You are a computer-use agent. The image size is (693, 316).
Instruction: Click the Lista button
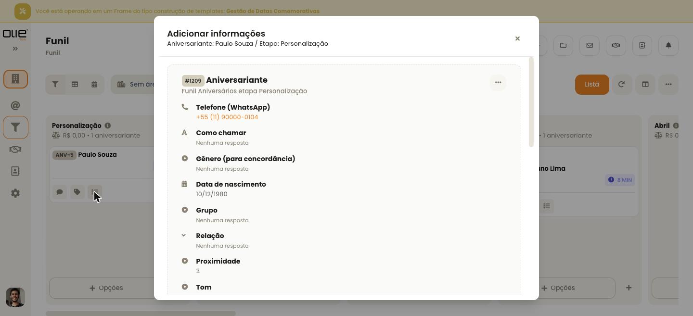pyautogui.click(x=592, y=85)
